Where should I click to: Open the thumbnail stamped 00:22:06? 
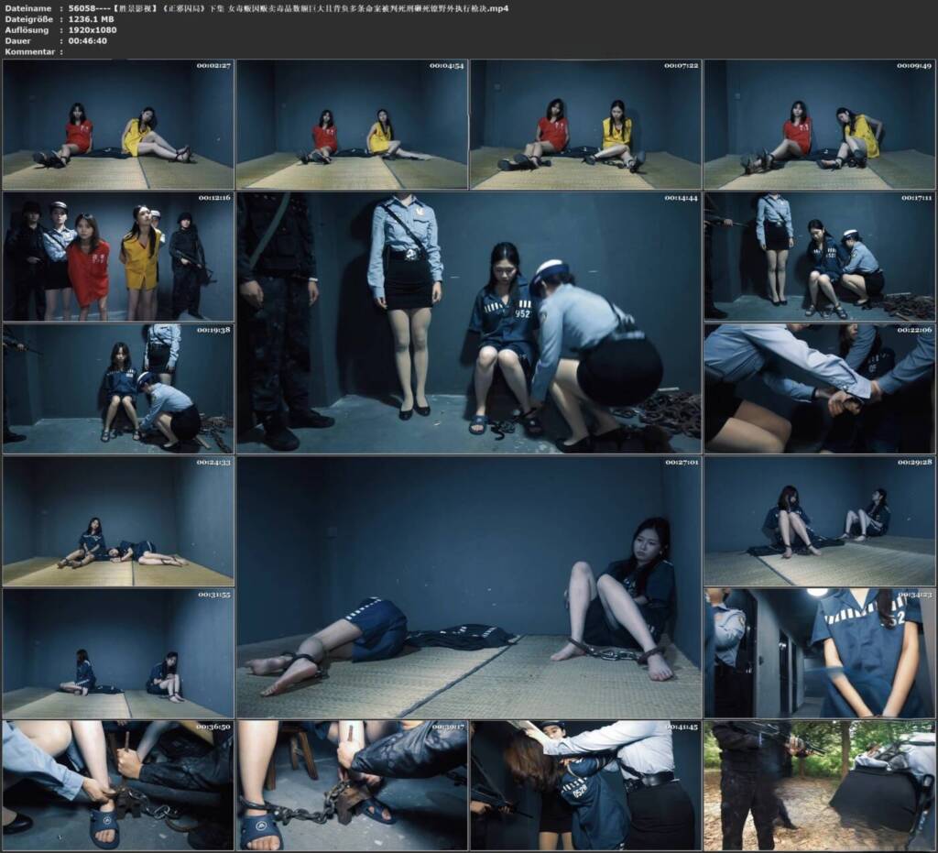tap(820, 388)
